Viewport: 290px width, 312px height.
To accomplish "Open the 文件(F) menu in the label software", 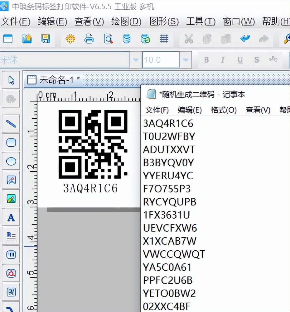I will (x=16, y=21).
